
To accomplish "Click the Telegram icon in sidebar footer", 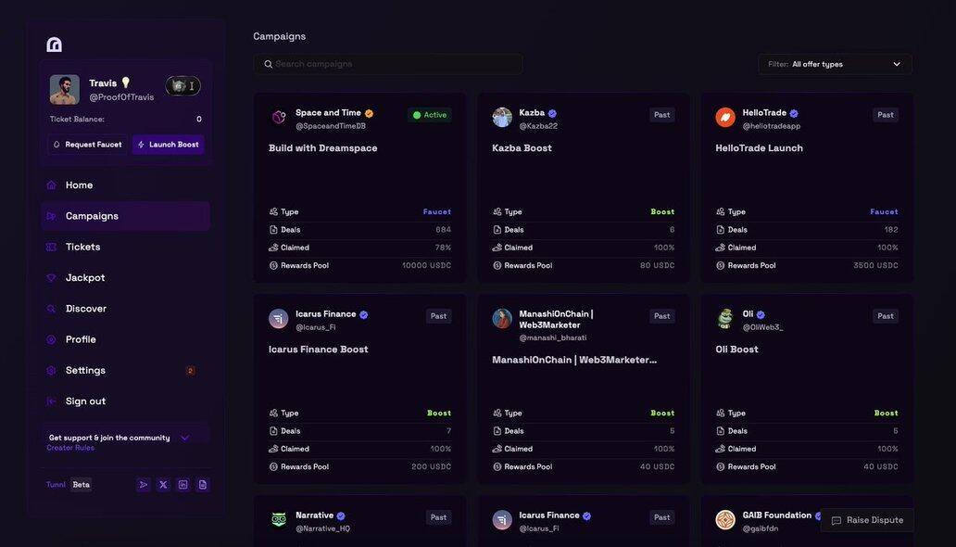I will coord(144,485).
